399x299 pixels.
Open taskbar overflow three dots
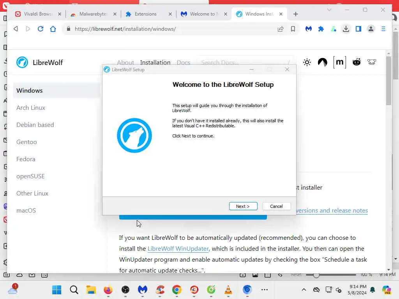pyautogui.click(x=265, y=290)
